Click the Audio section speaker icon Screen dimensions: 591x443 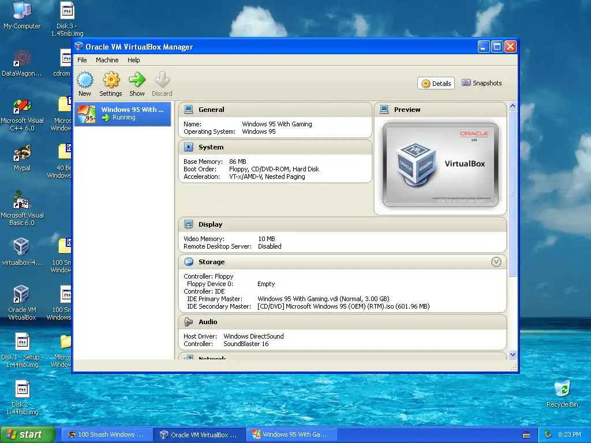[x=189, y=322]
